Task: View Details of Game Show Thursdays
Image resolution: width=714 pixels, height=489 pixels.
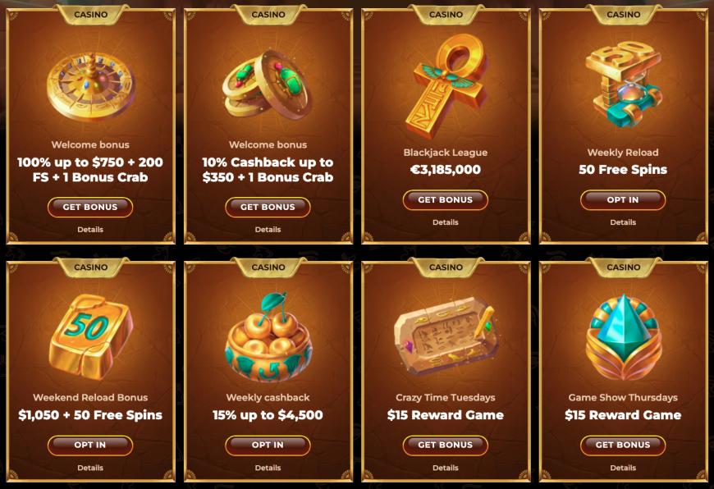Action: [x=623, y=468]
